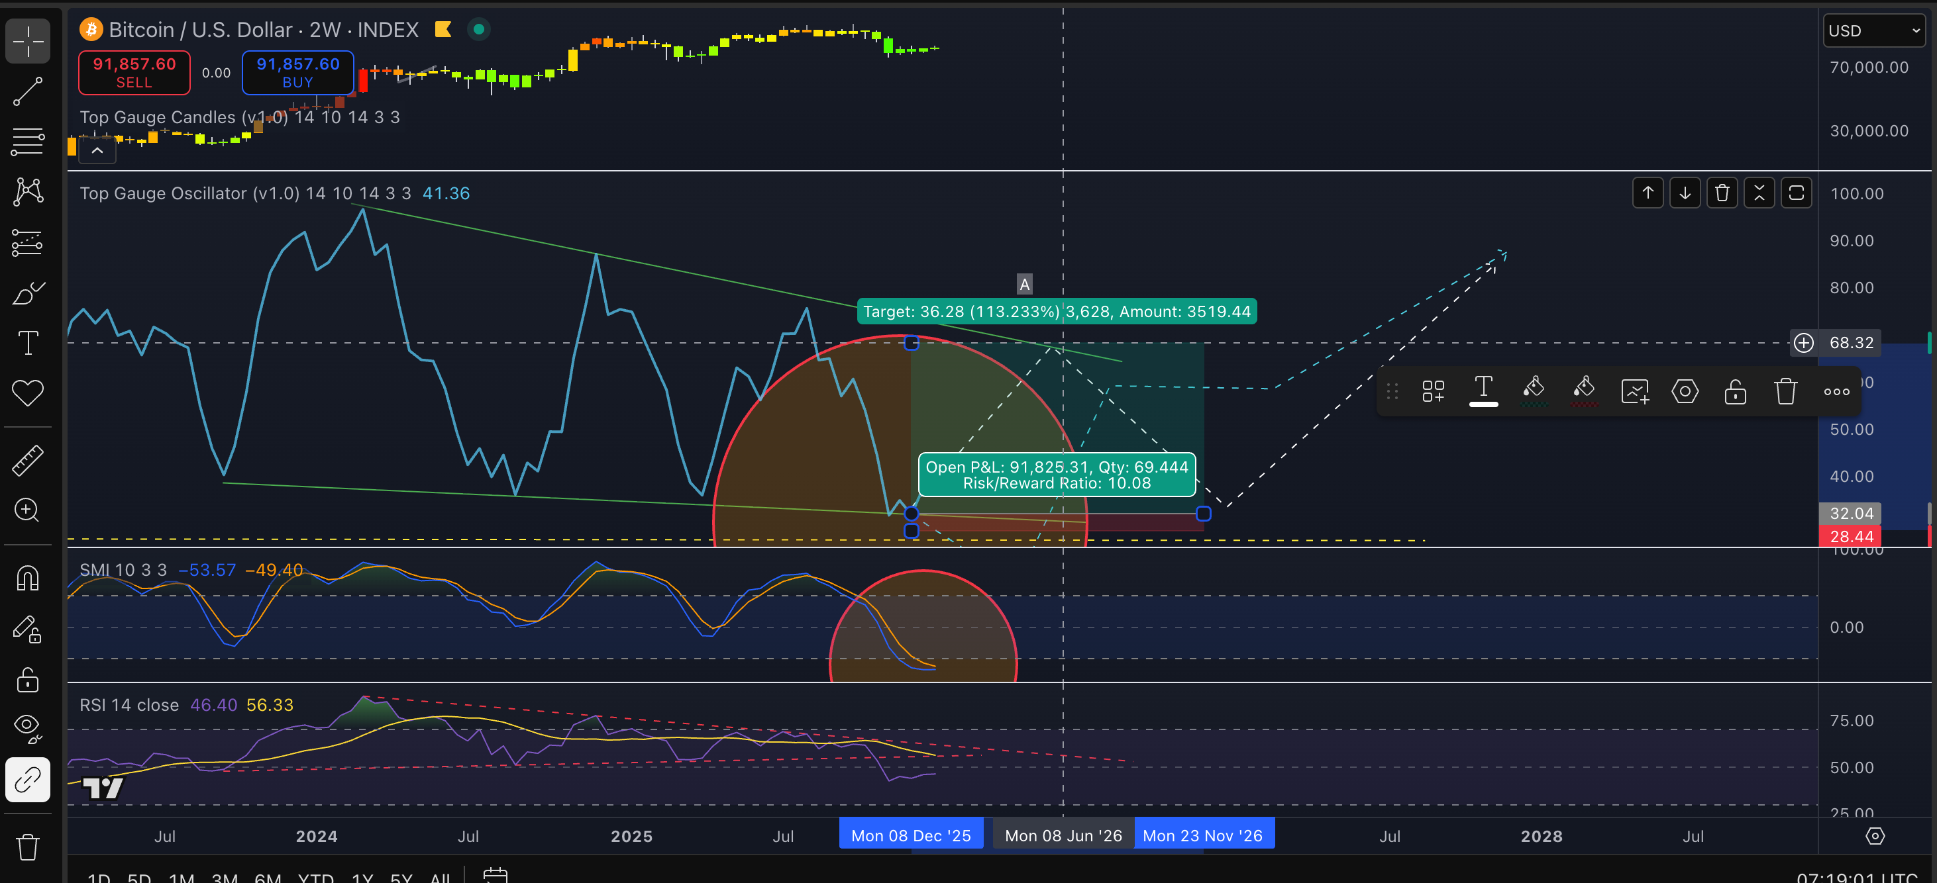Click the magnifier zoom-in tool
1937x883 pixels.
tap(28, 510)
